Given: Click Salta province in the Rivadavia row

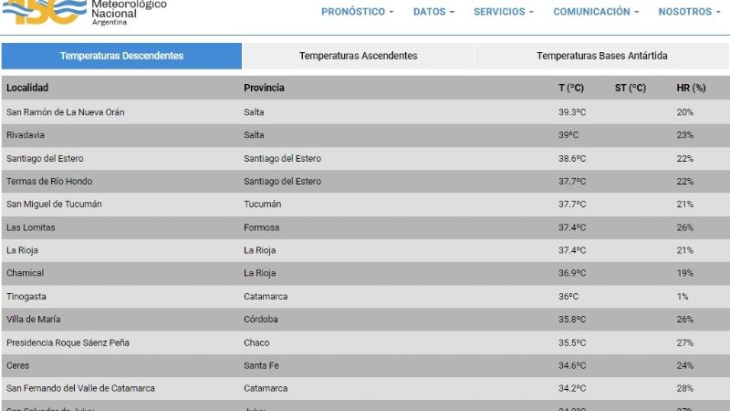Looking at the screenshot, I should (x=254, y=135).
